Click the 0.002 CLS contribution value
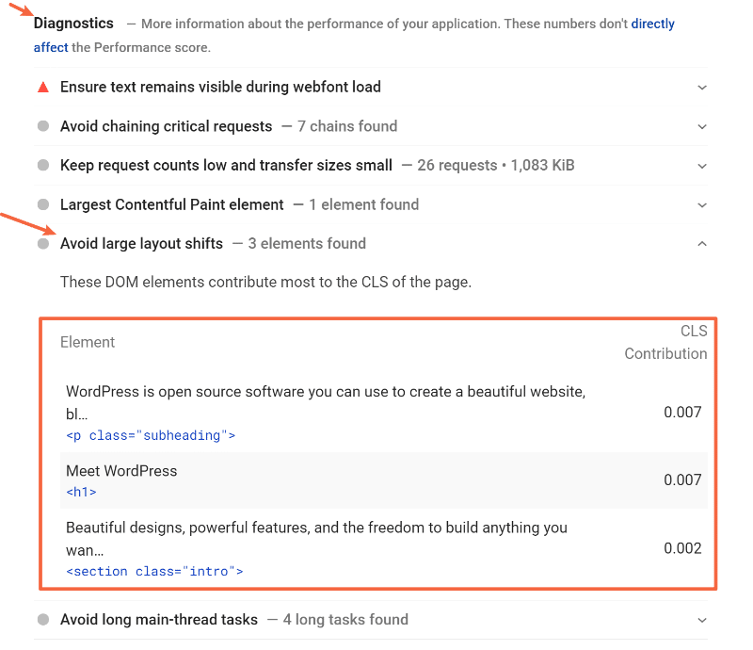753x650 pixels. click(682, 547)
